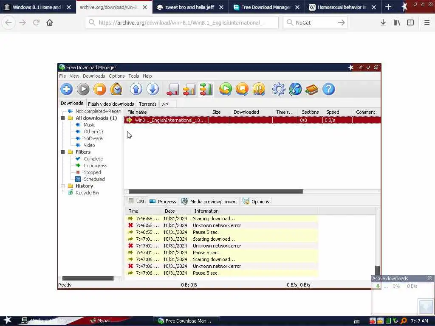The image size is (435, 326).
Task: Collapse the Filters tree node
Action: click(x=63, y=152)
